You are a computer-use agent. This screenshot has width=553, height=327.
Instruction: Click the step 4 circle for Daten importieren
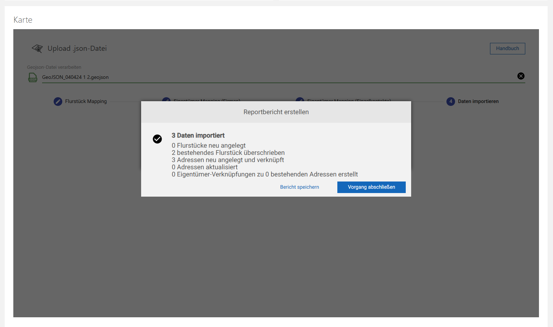450,101
